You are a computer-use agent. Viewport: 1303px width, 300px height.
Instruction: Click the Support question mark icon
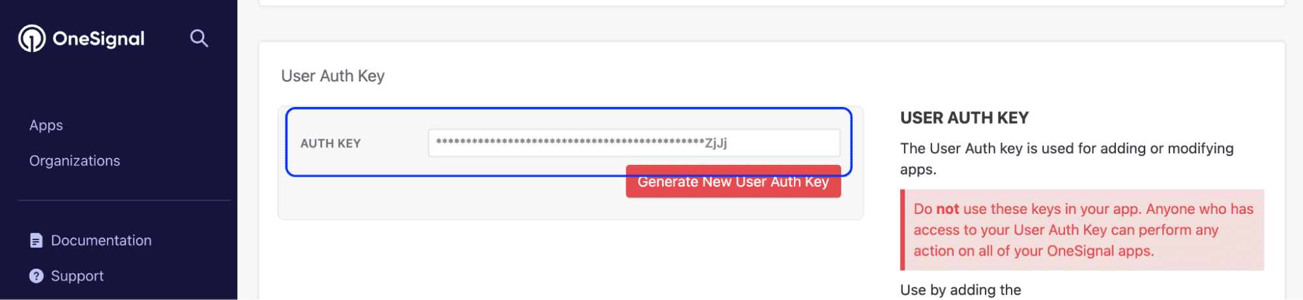[x=37, y=276]
